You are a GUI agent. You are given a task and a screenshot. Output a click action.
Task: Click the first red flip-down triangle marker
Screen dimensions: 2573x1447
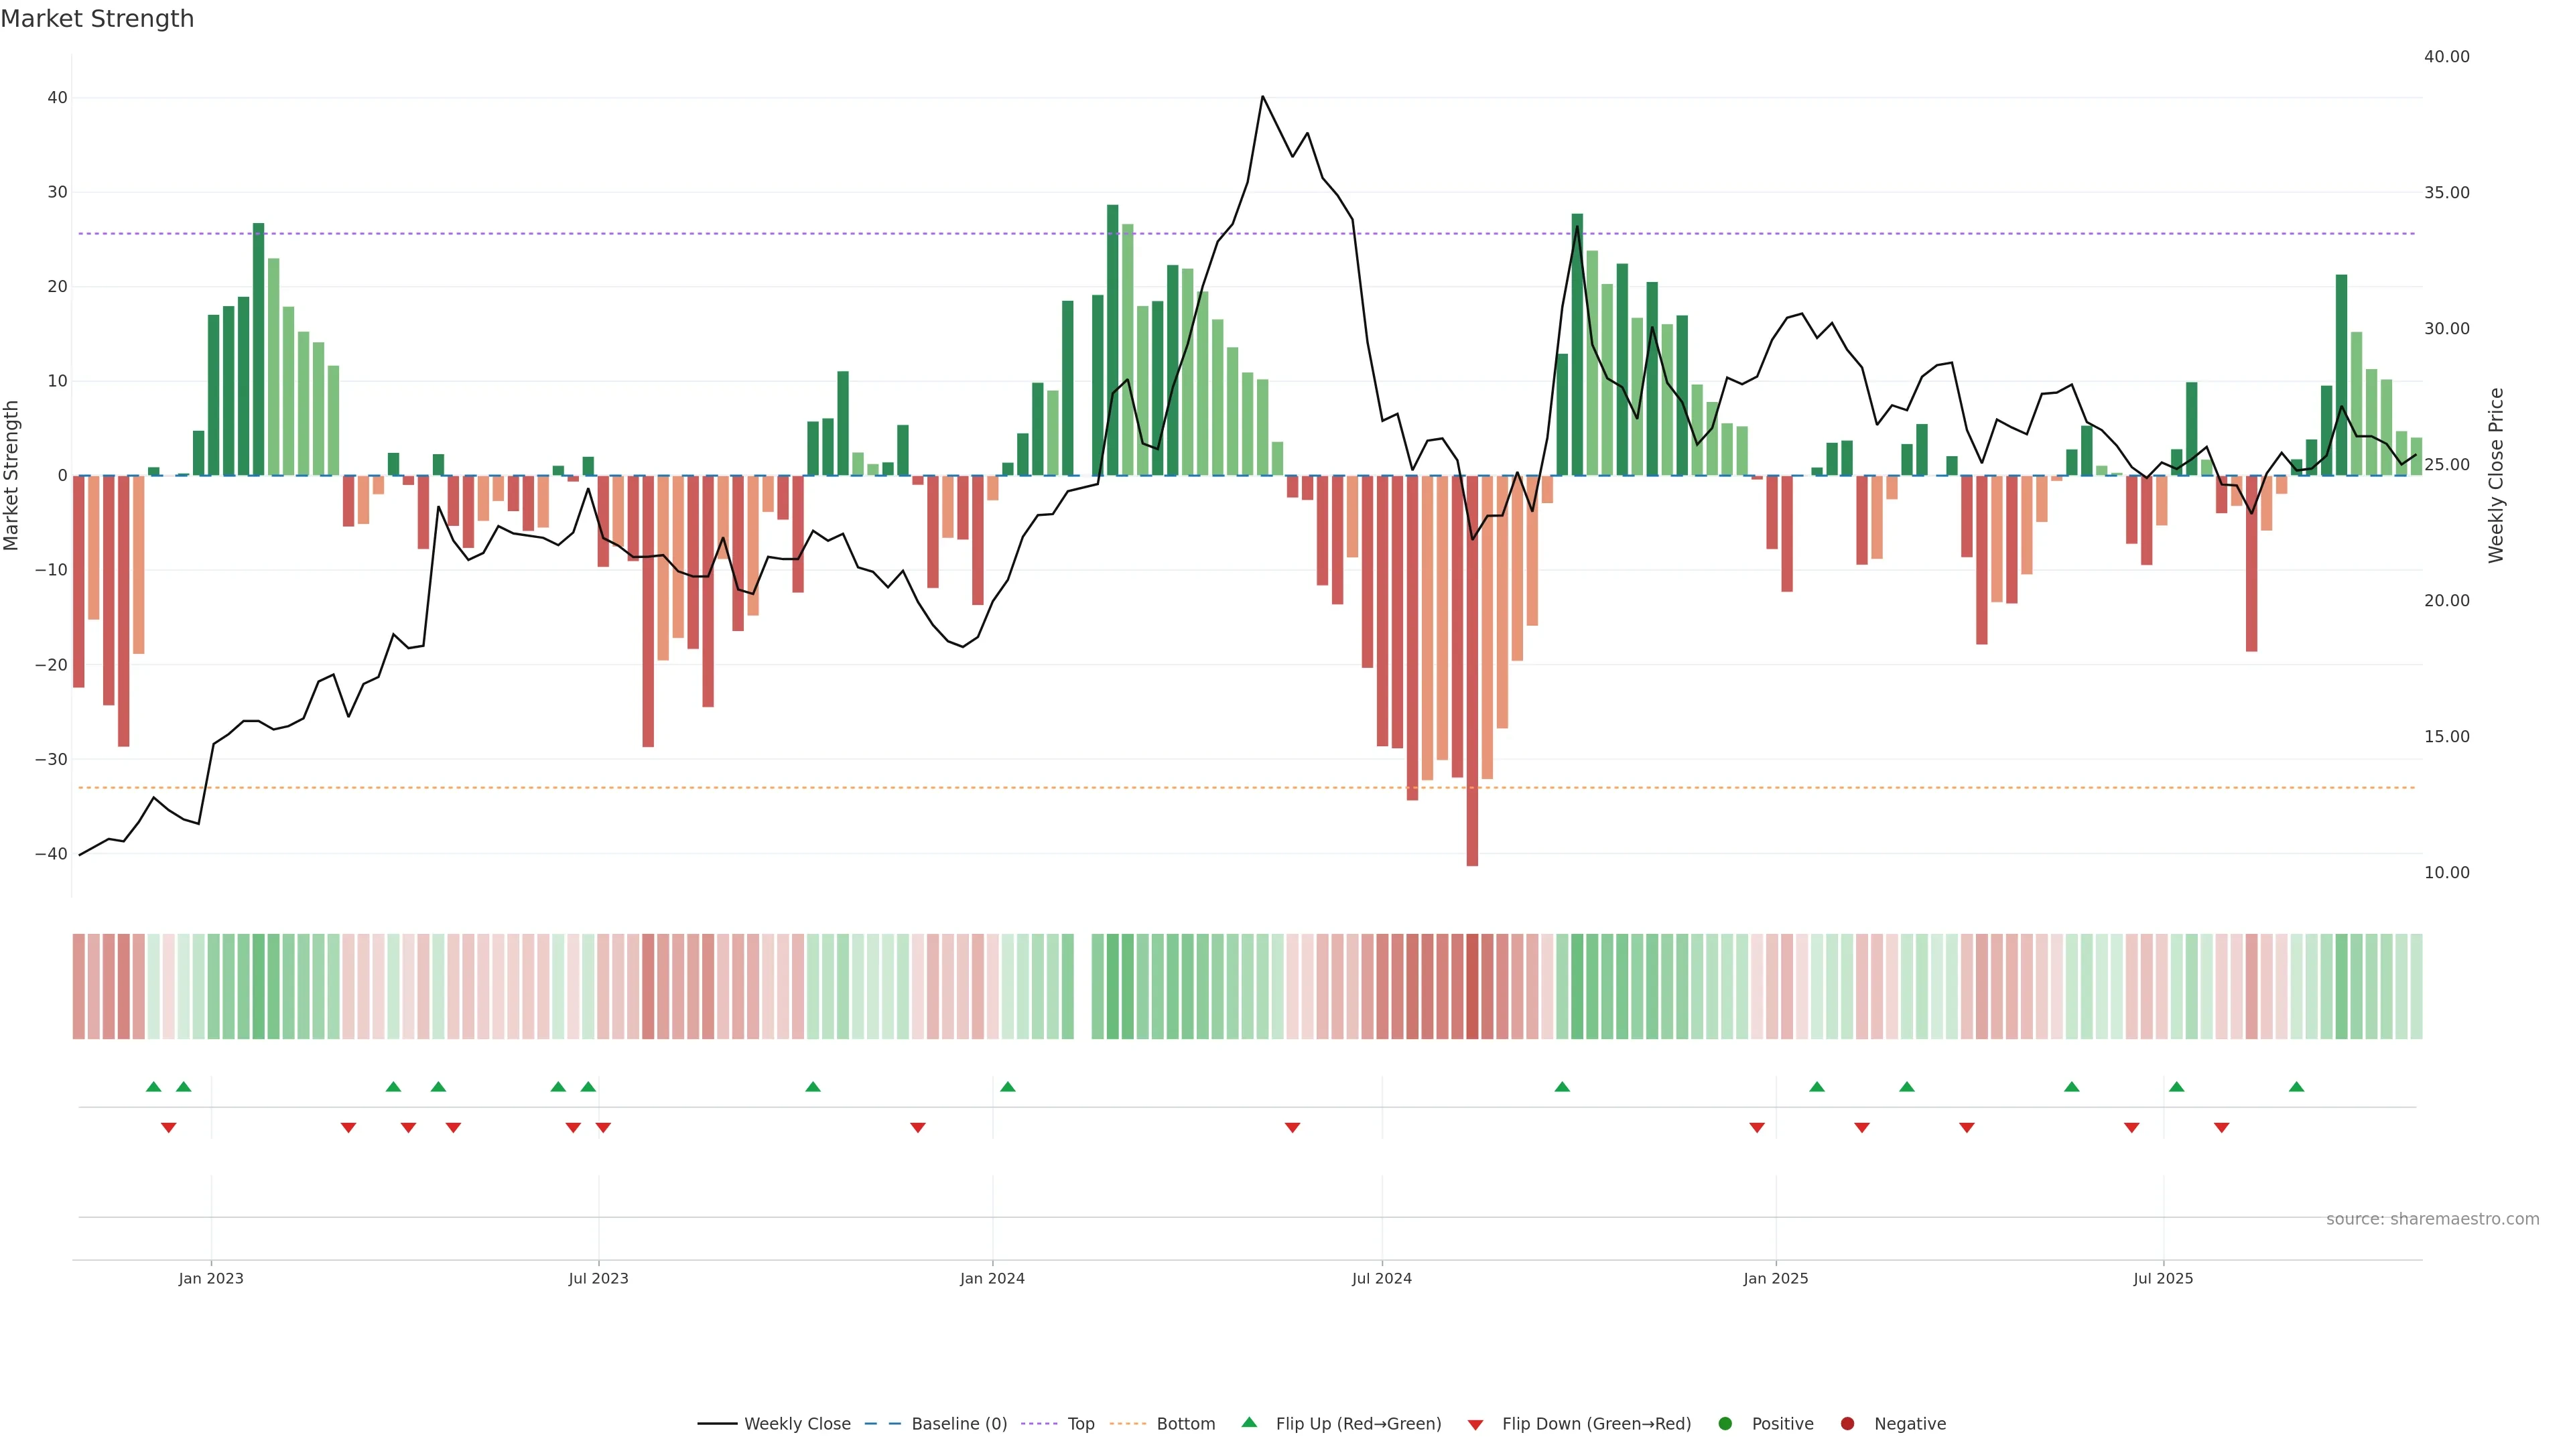(x=168, y=1127)
